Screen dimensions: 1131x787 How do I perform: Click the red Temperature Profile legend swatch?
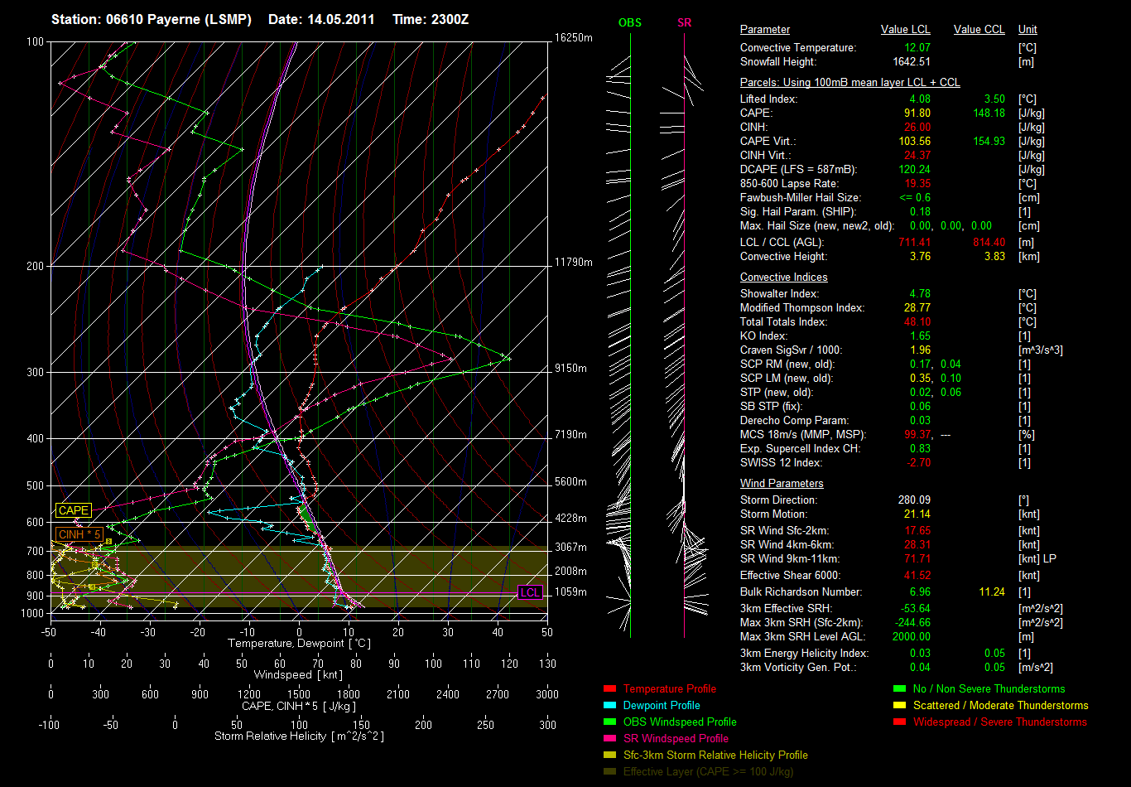tap(610, 689)
